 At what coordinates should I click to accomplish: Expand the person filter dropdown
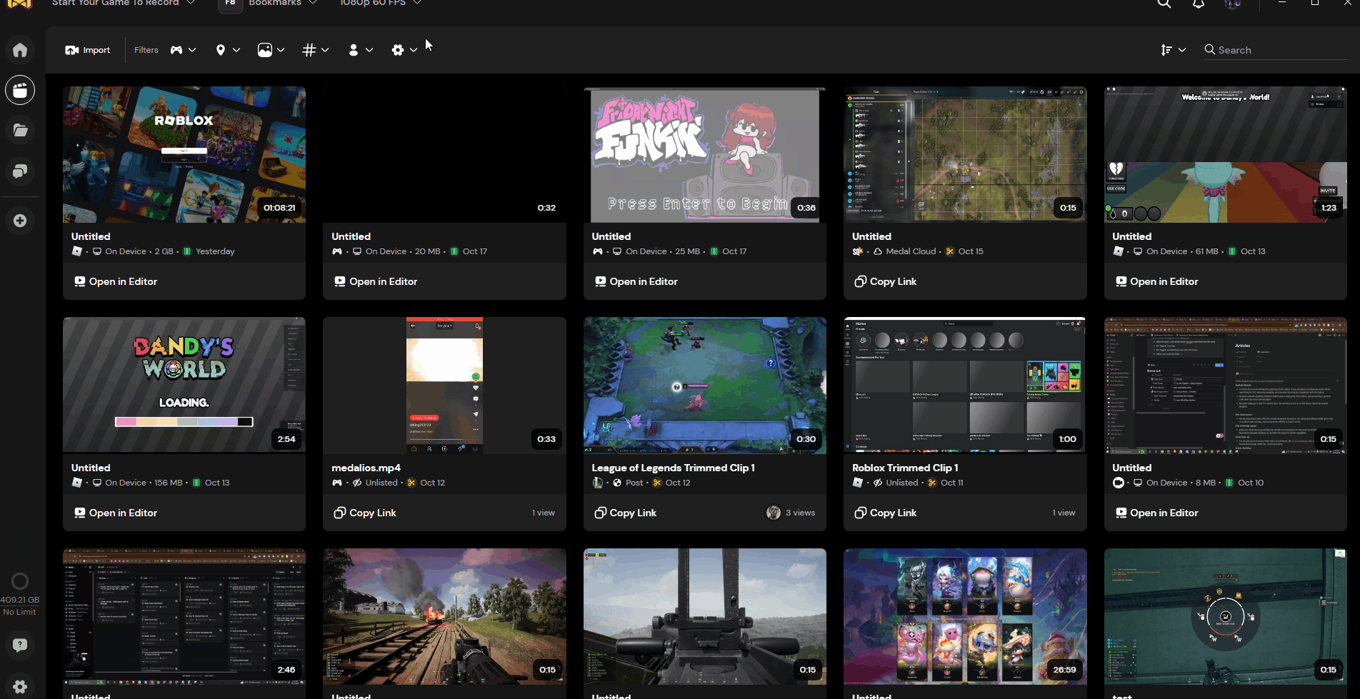pyautogui.click(x=360, y=50)
